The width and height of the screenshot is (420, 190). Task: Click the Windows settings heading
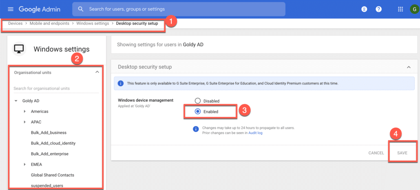click(62, 49)
